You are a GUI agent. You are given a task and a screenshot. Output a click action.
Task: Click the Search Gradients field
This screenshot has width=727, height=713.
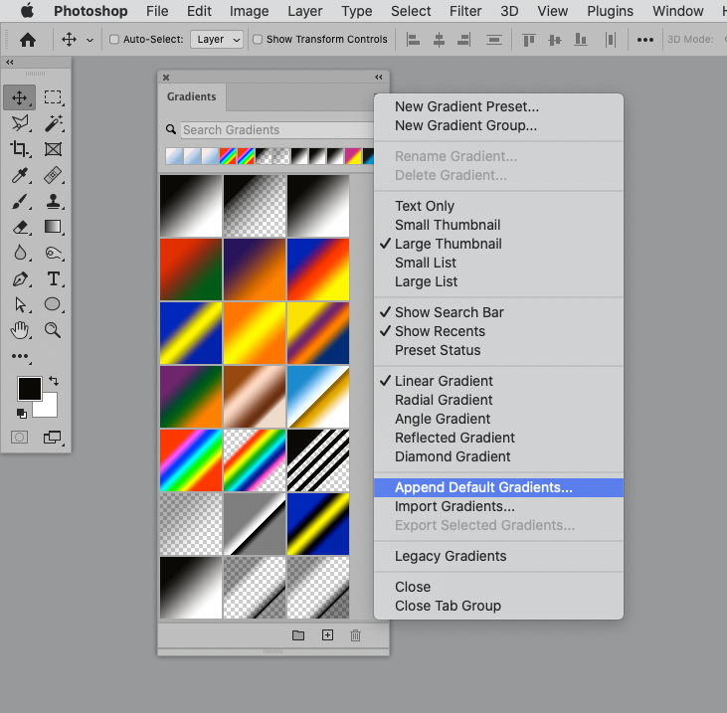[277, 130]
